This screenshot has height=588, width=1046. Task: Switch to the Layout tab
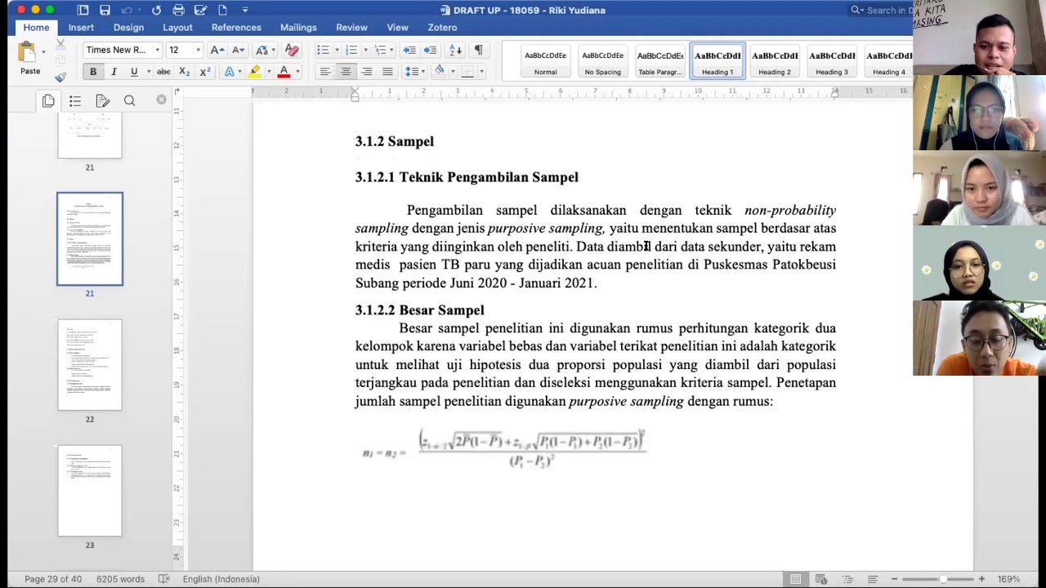[177, 27]
